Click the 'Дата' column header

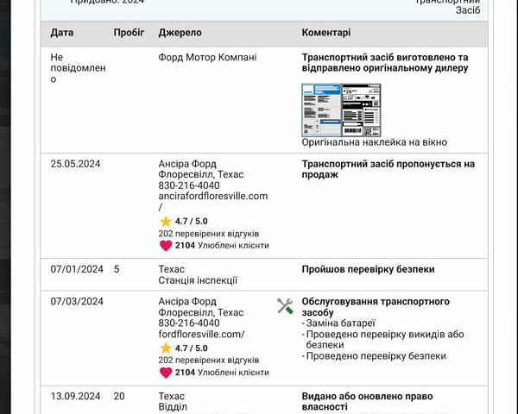(62, 33)
